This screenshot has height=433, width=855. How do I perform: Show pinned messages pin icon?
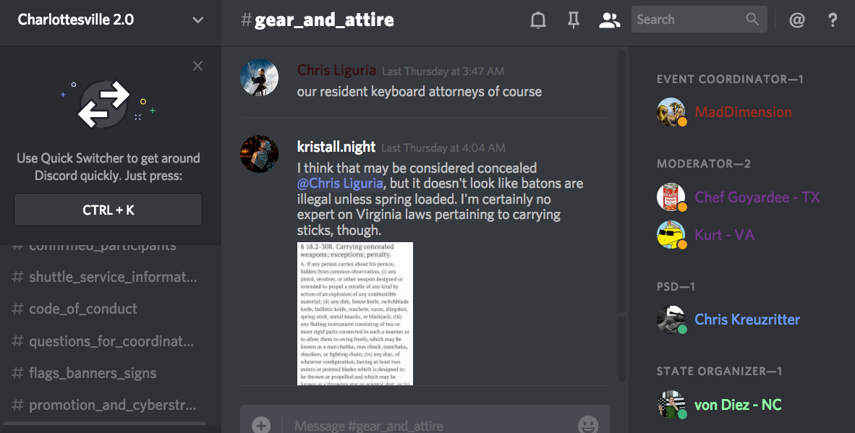(x=573, y=20)
